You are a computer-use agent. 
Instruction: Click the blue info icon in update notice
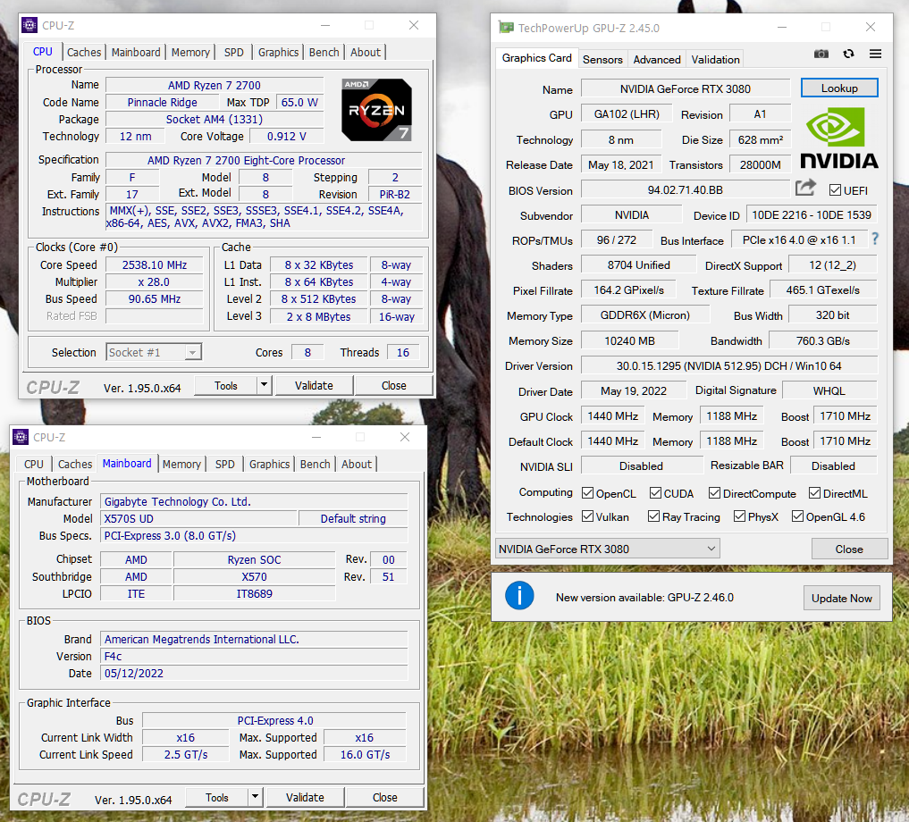click(518, 596)
